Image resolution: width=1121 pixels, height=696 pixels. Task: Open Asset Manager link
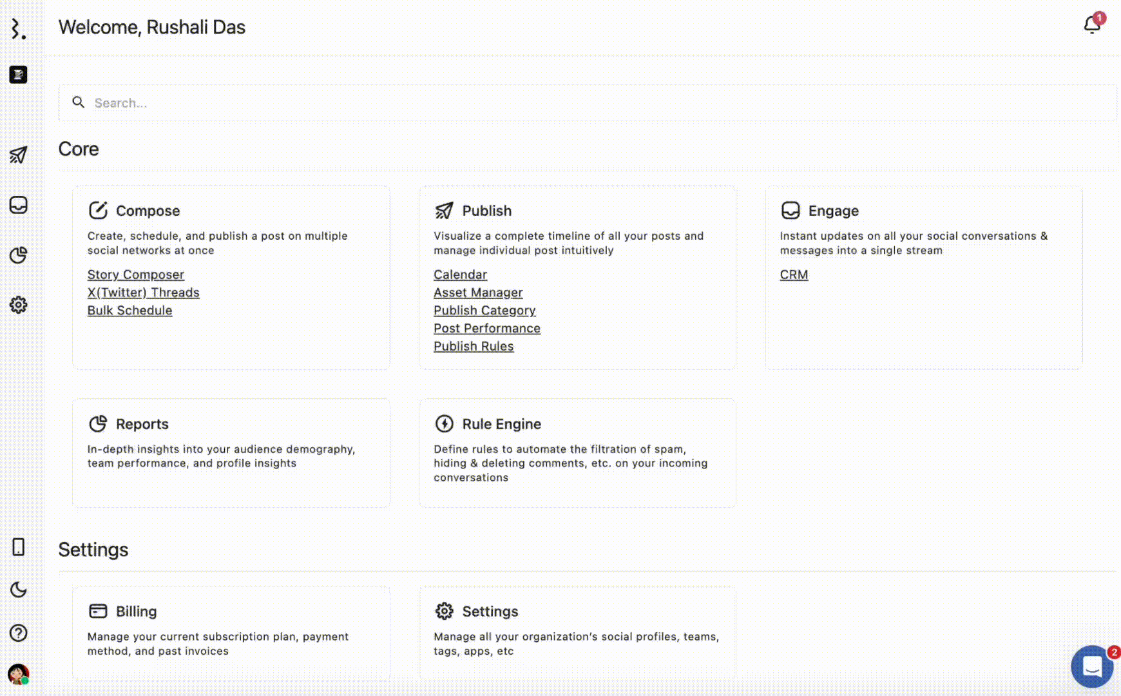pos(478,293)
